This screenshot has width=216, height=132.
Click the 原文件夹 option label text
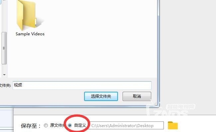(x=57, y=125)
